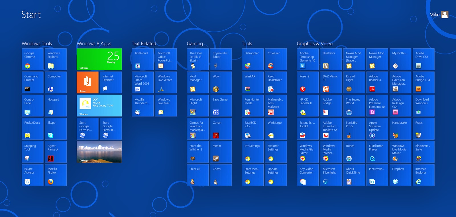Open the Defraggler tile
456x217 pixels.
pos(253,59)
